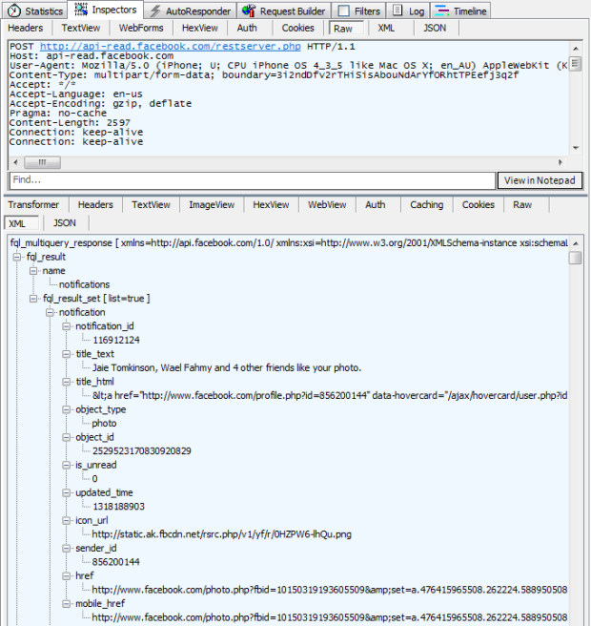Select the 1318188903 value
The width and height of the screenshot is (591, 626).
click(x=118, y=507)
